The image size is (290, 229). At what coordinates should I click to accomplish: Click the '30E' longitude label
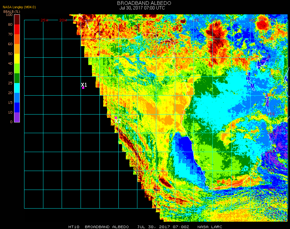[x=252, y=20]
